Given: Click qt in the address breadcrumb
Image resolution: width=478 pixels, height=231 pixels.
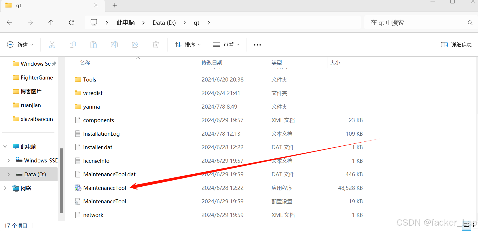Looking at the screenshot, I should tap(197, 23).
